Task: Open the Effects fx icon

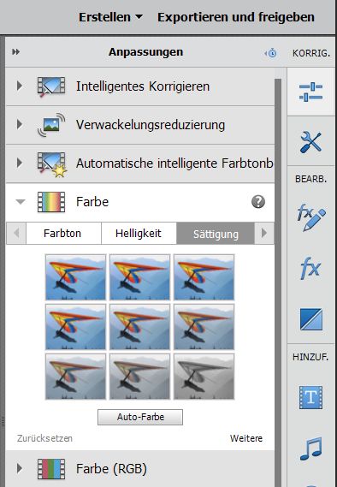Action: point(310,269)
